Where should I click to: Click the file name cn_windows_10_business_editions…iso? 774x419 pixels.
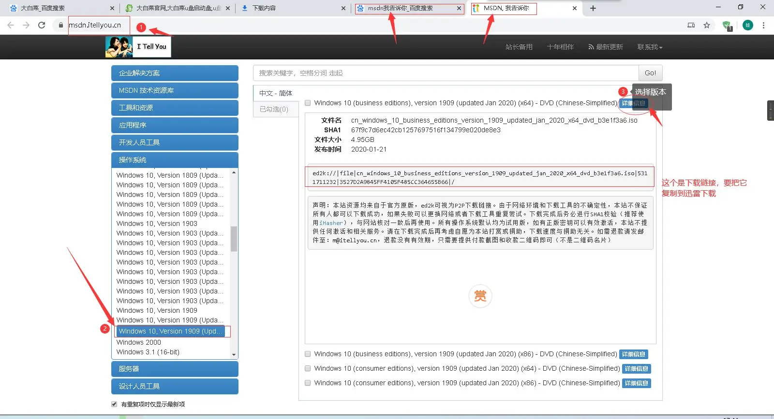click(494, 120)
